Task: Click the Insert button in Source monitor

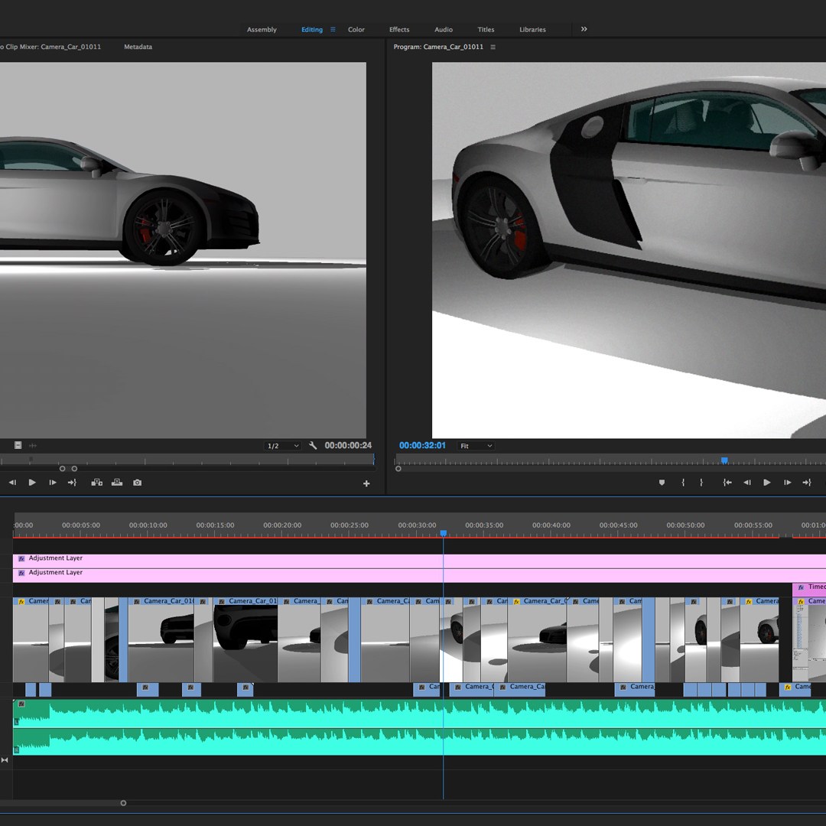Action: [x=97, y=483]
